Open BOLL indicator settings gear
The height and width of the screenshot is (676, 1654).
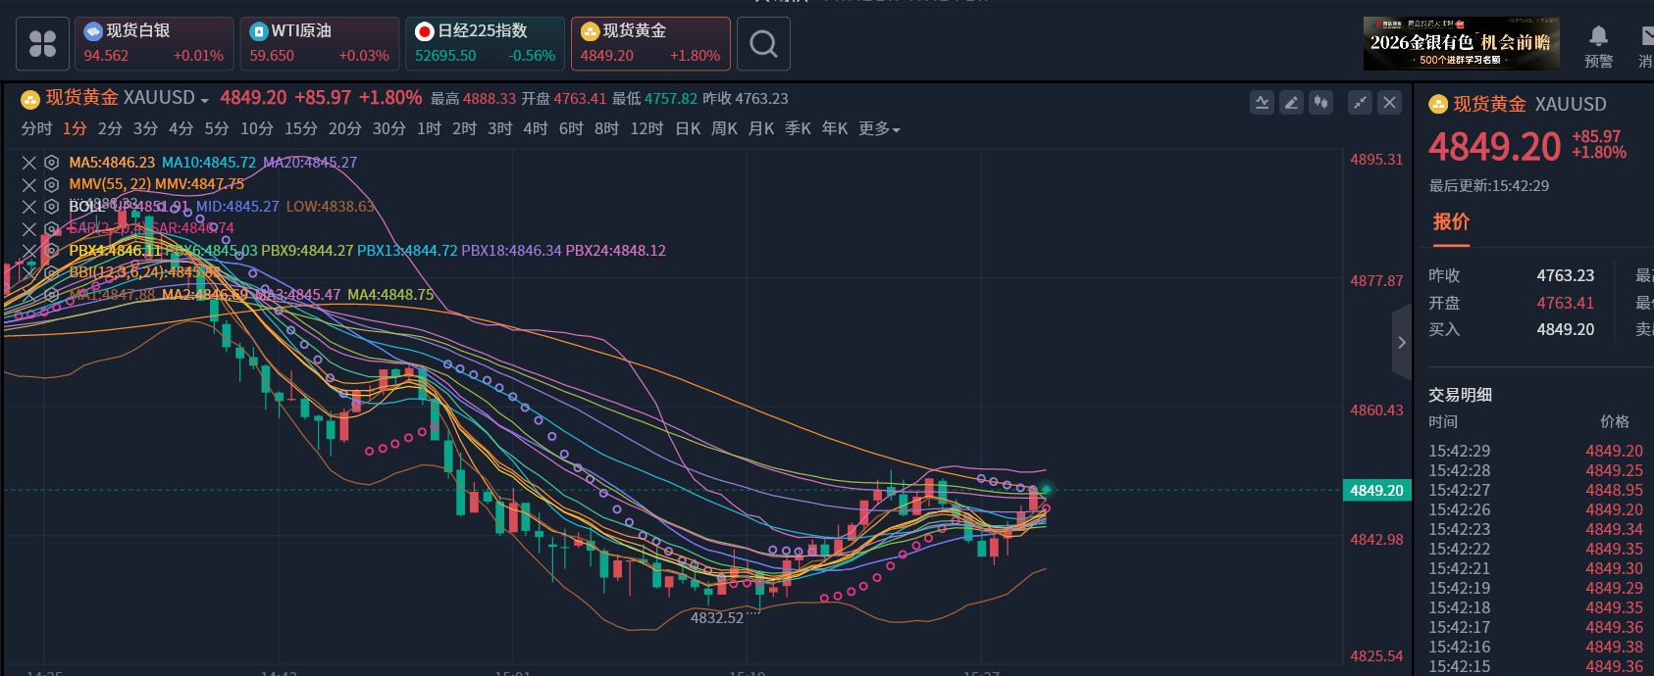tap(51, 207)
